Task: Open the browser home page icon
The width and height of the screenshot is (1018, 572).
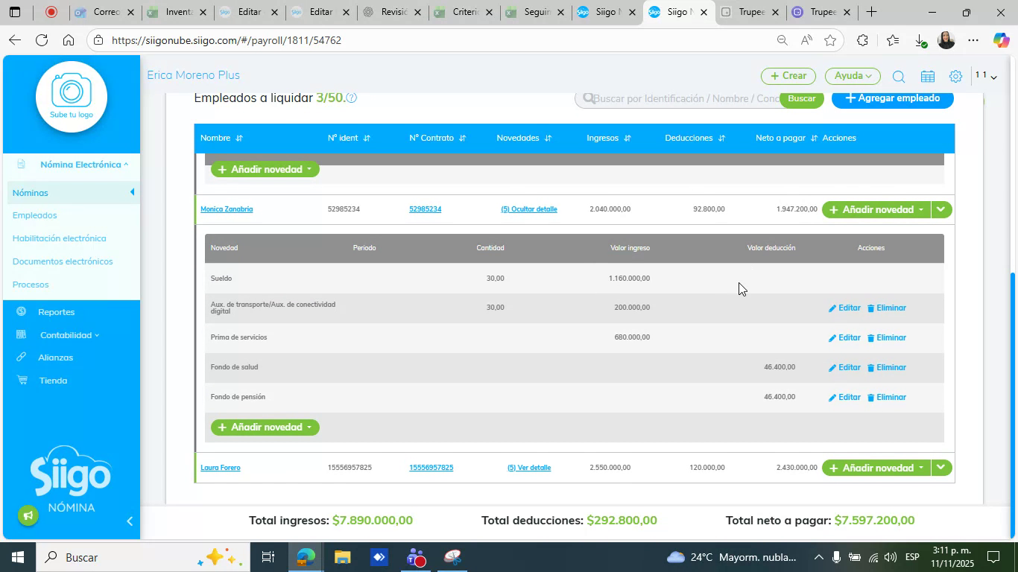Action: (x=68, y=40)
